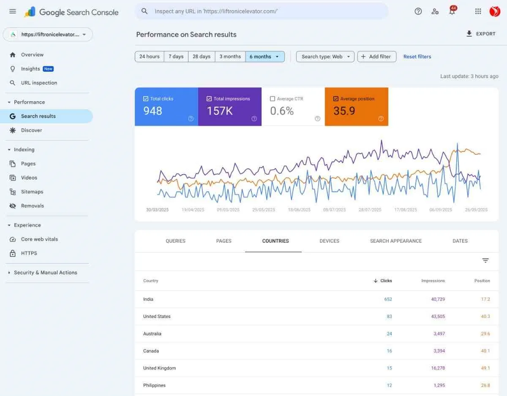Image resolution: width=507 pixels, height=396 pixels.
Task: Open Core web vitals report
Action: click(39, 239)
